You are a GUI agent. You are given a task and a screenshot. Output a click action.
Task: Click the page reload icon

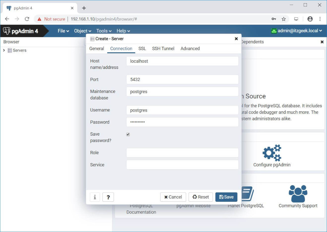27,19
